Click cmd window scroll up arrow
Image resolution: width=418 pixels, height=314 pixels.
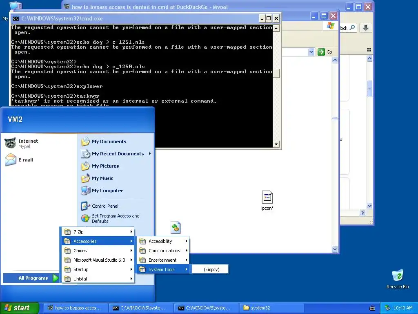click(276, 28)
